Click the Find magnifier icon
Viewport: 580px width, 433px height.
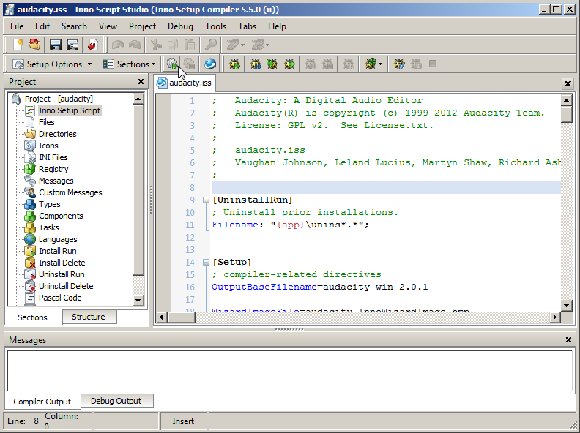click(211, 45)
